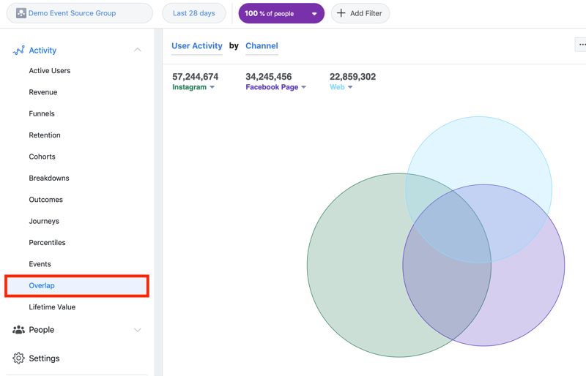Click the People group icon

pos(19,330)
